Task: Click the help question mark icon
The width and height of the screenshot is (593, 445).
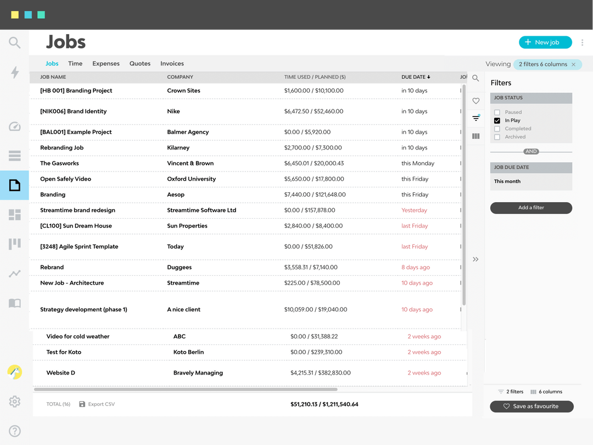Action: point(15,431)
